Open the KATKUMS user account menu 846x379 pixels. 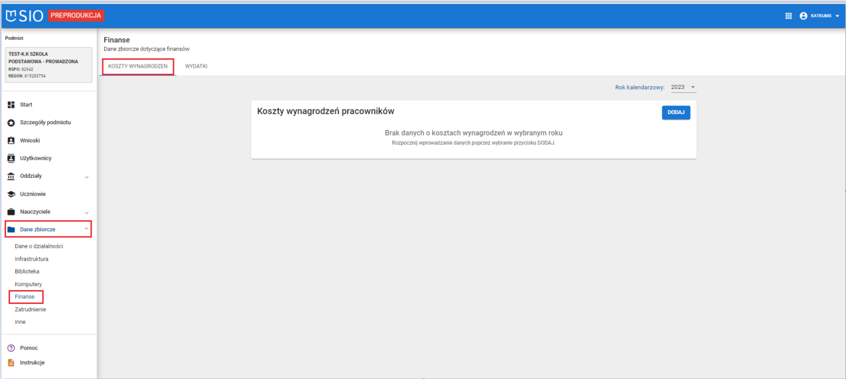click(819, 16)
